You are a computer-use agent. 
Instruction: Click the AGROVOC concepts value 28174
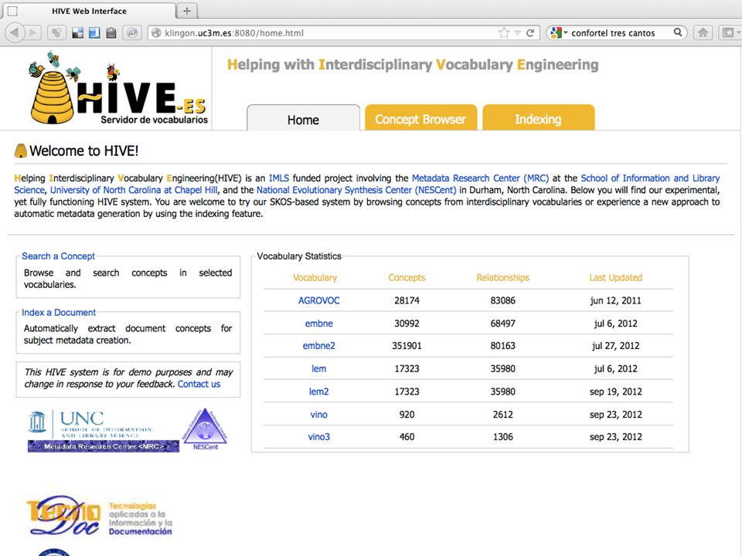pos(407,300)
